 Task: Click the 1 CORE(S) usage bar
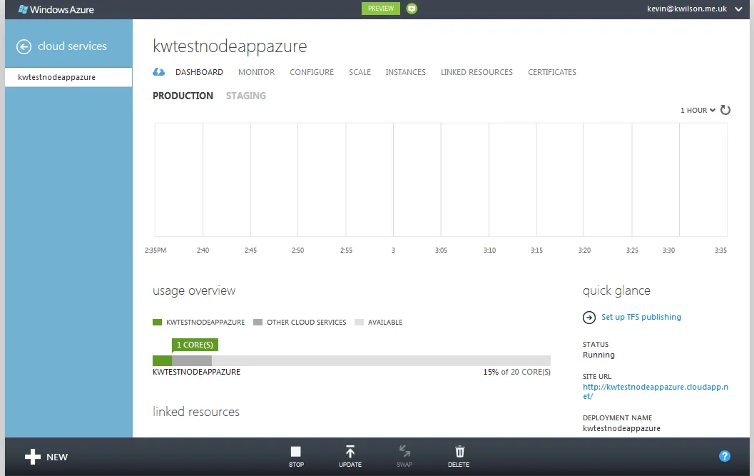(195, 345)
